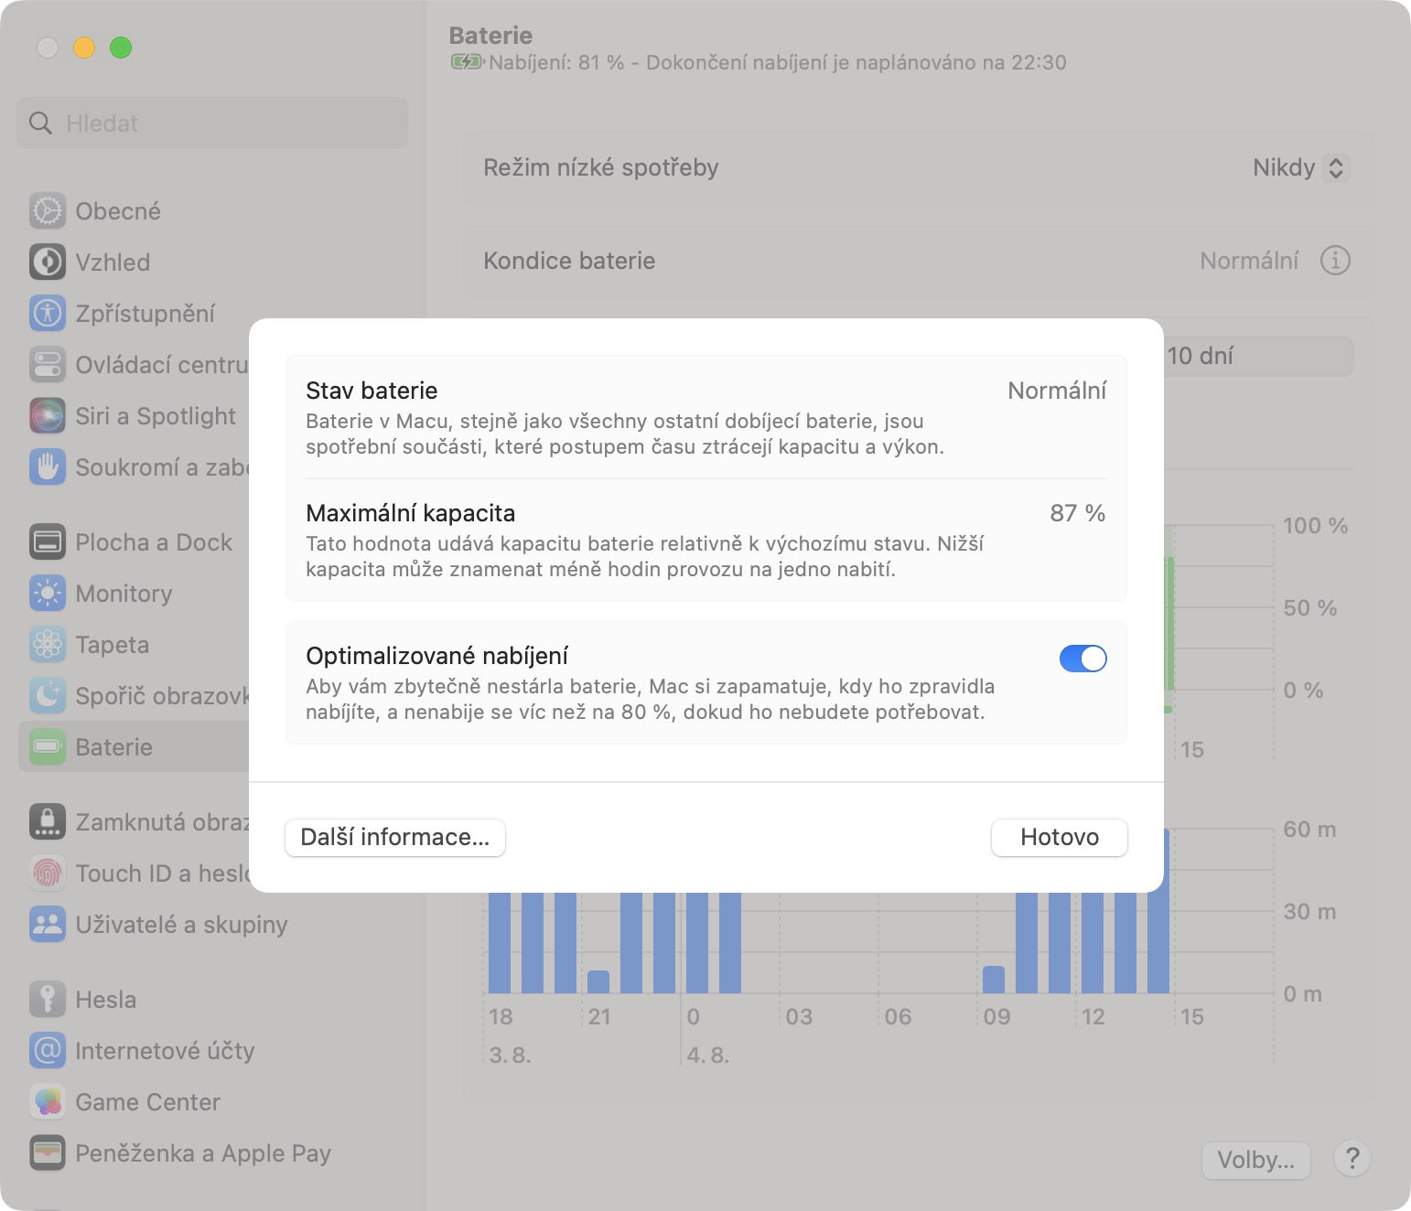
Task: Select Peněženka a Apple Pay icon
Action: click(x=48, y=1153)
